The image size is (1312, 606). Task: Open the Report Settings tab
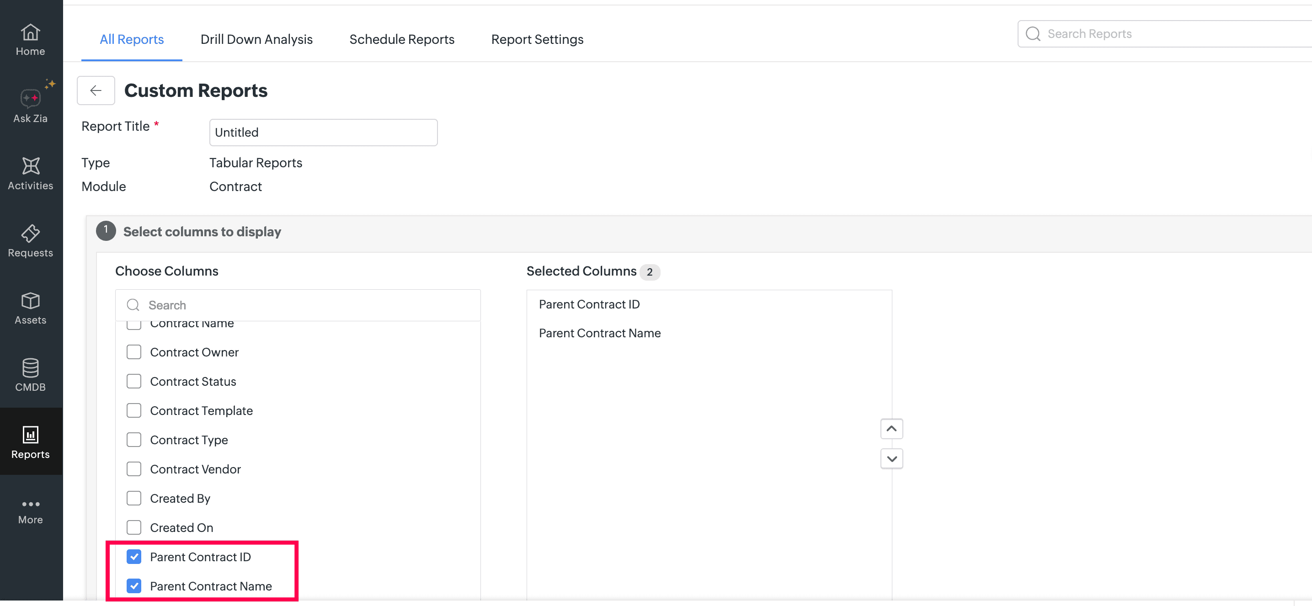[537, 39]
